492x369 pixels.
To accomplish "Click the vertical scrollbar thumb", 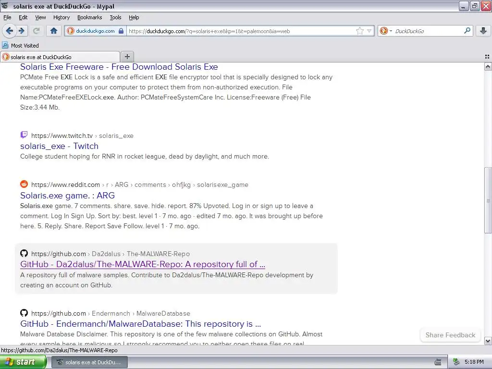I will 488,200.
